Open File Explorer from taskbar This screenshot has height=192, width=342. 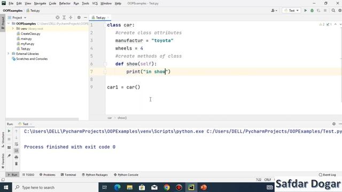(129, 187)
